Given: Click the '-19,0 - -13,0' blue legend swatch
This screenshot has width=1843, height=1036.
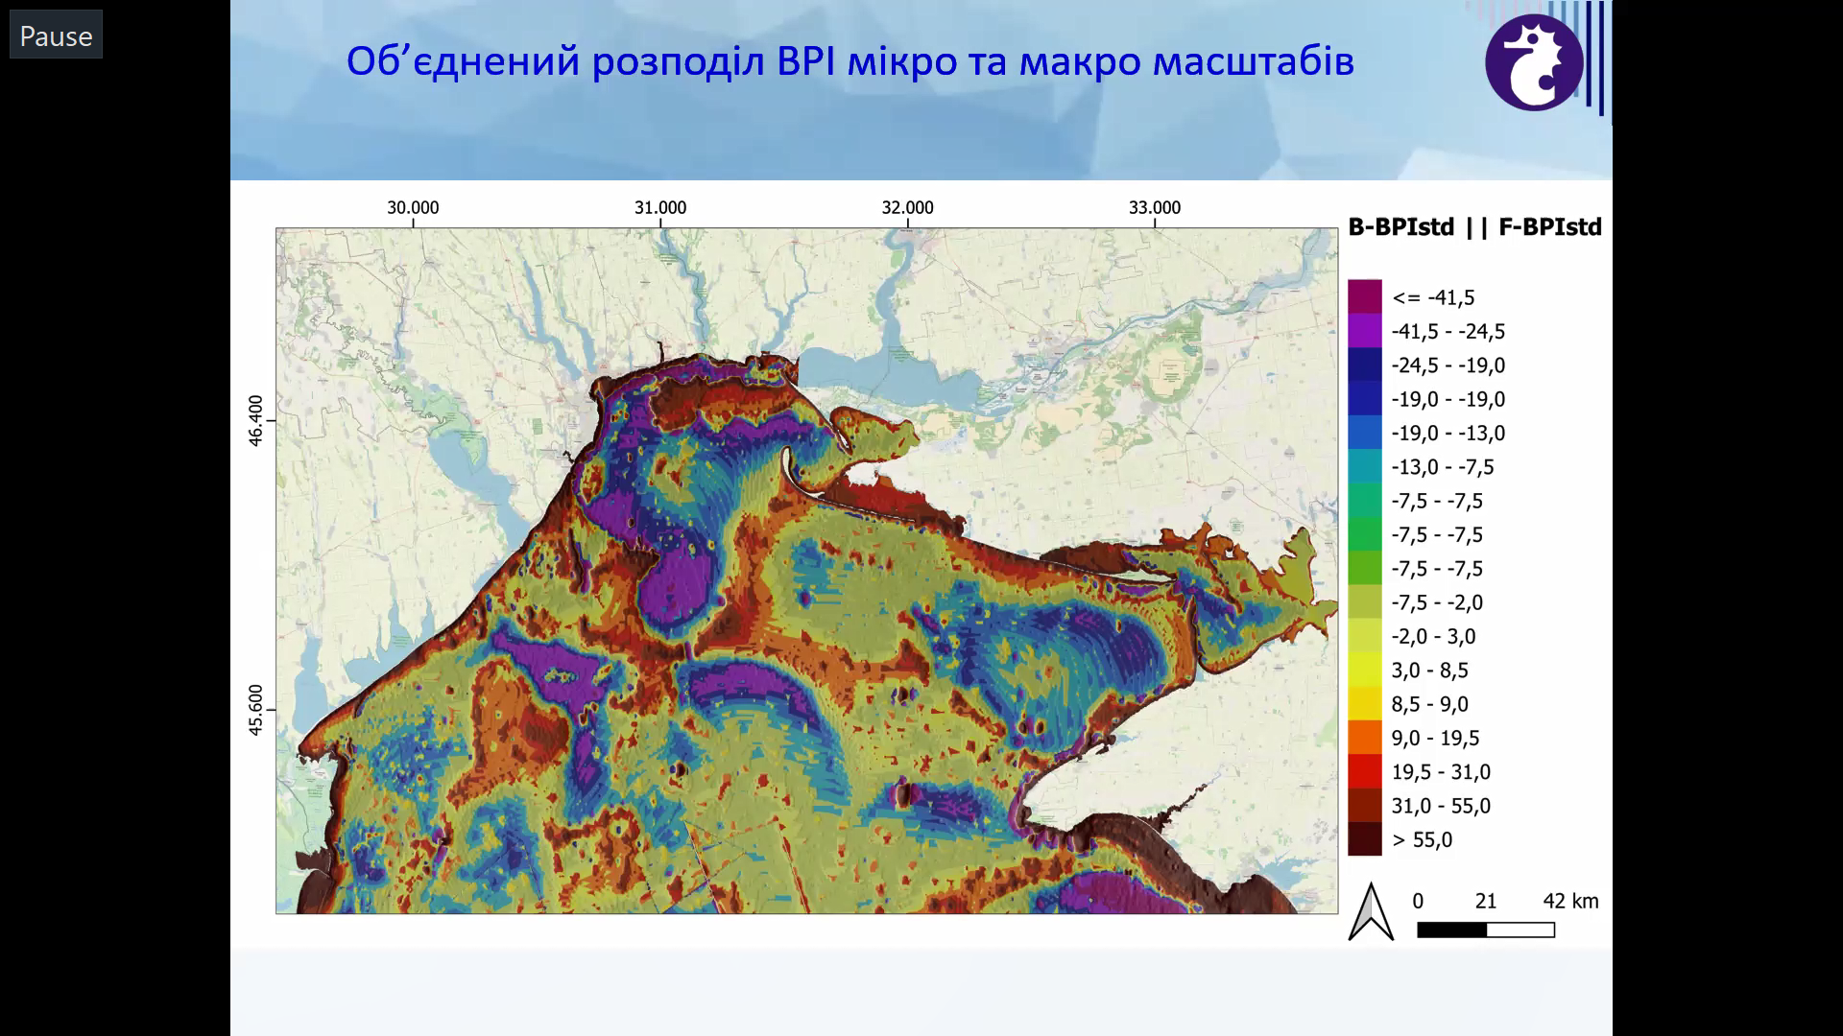Looking at the screenshot, I should click(1364, 433).
